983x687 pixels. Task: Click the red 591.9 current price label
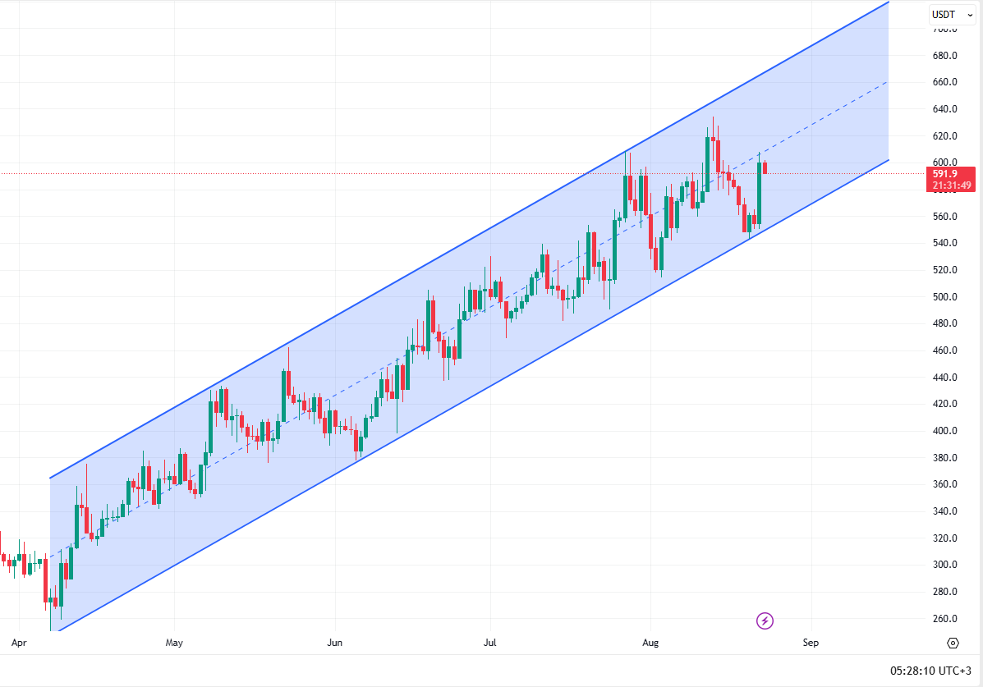point(951,174)
